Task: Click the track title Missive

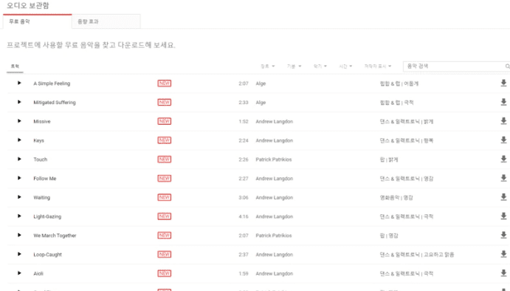Action: click(x=42, y=121)
